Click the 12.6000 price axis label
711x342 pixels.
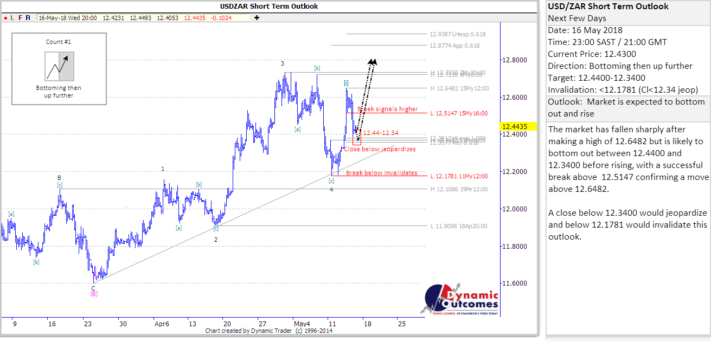coord(516,98)
